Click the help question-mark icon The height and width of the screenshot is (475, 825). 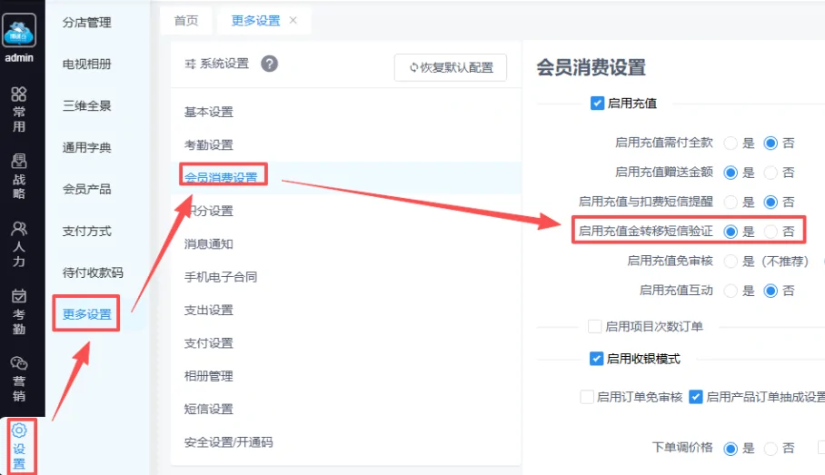coord(269,64)
